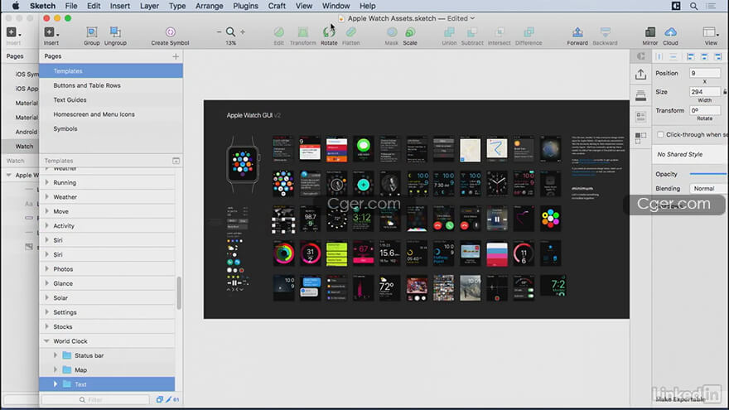Expand the Running artboard
The width and height of the screenshot is (729, 410).
(x=47, y=183)
